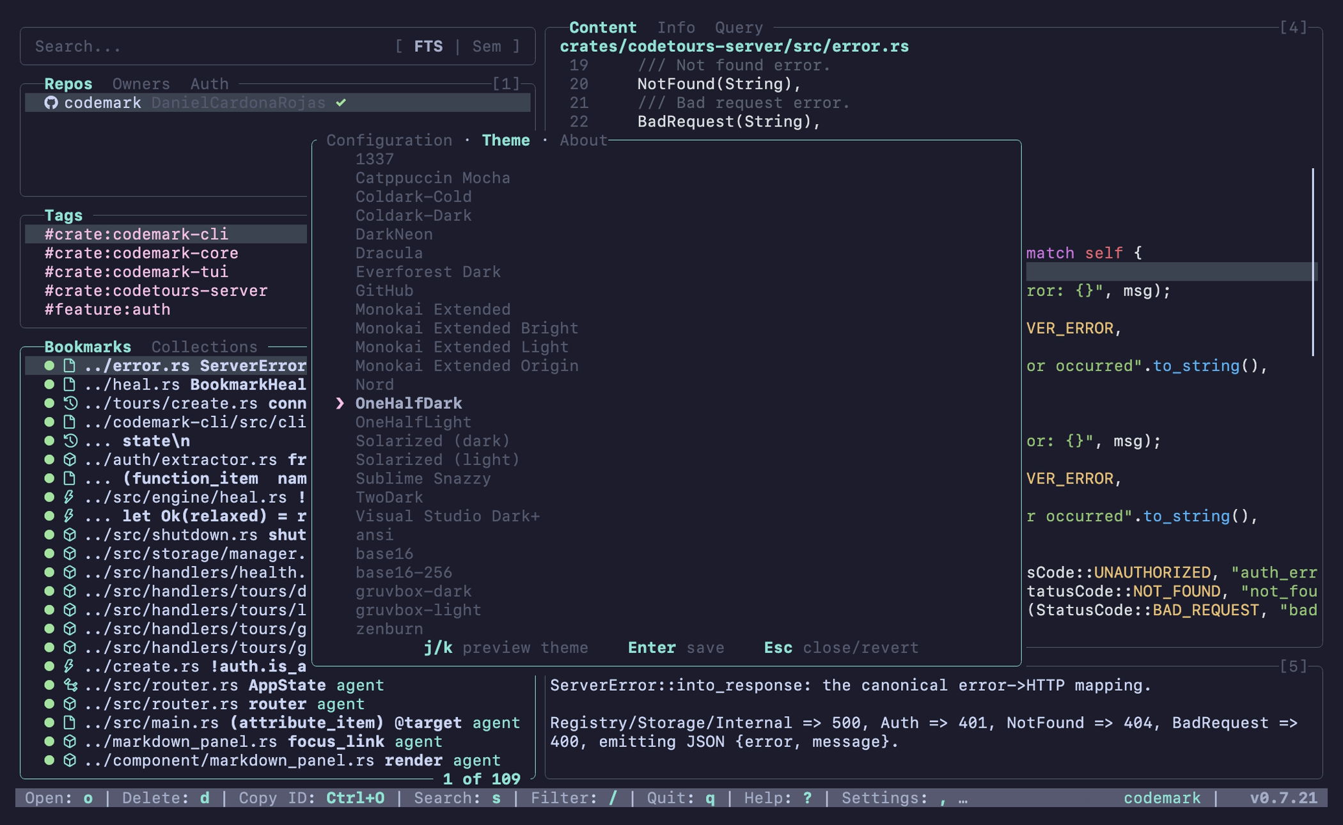Pick the Everforest Dark theme
The width and height of the screenshot is (1343, 825).
coord(428,272)
